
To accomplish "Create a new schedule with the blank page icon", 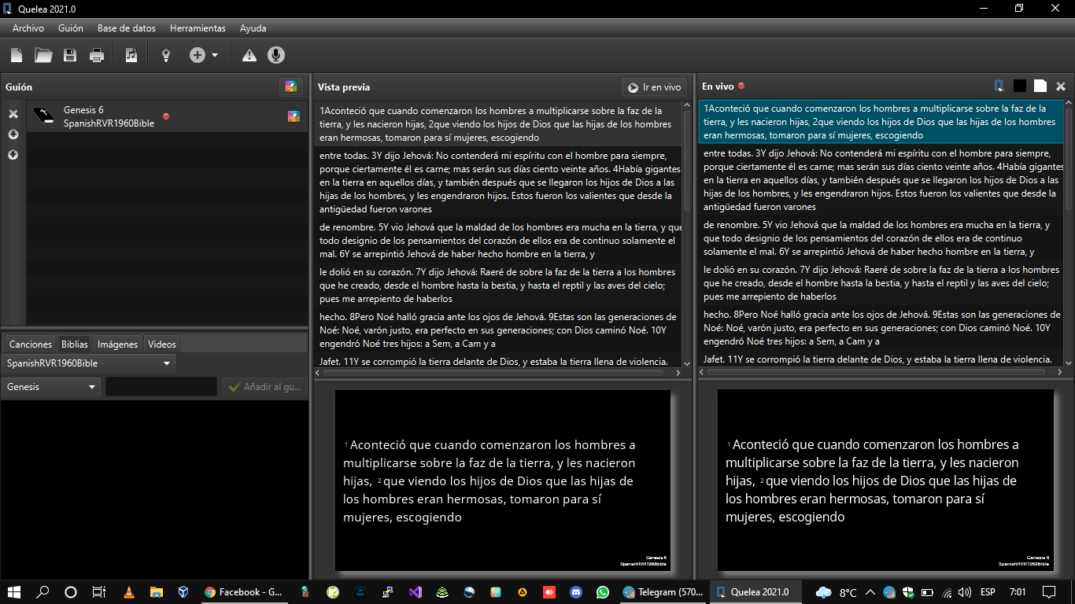I will [x=16, y=55].
